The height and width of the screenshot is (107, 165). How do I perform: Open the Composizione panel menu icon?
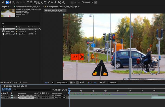(79, 7)
